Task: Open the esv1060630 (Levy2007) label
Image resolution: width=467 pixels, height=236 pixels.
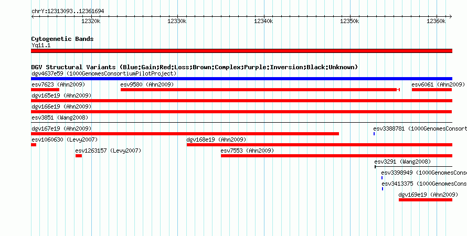Action: pyautogui.click(x=65, y=140)
